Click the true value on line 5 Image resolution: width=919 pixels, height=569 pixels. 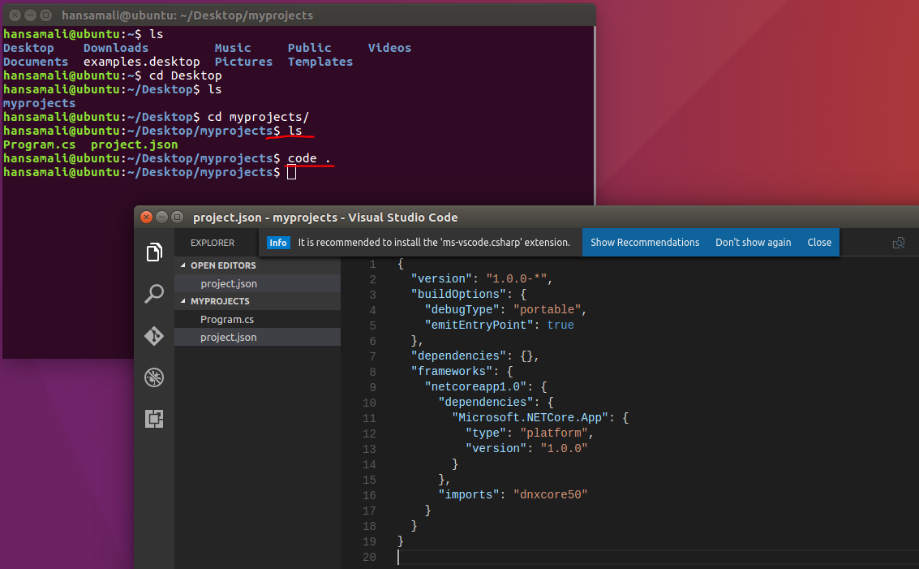pyautogui.click(x=560, y=325)
